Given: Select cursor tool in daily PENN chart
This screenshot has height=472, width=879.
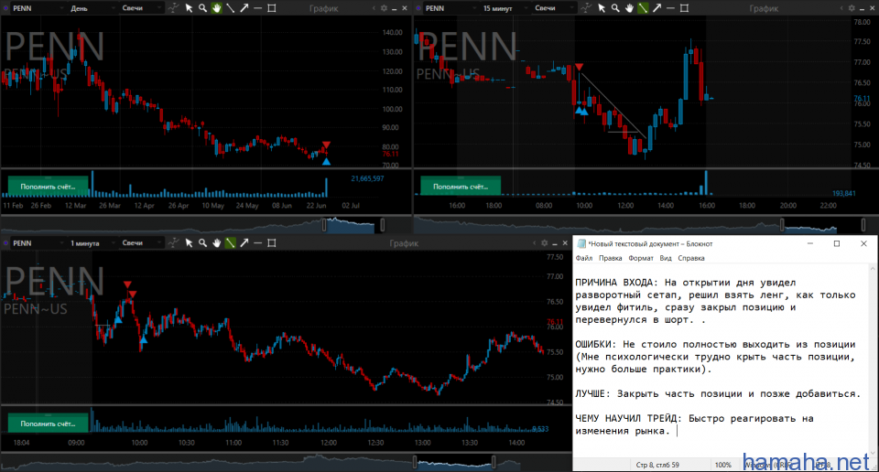Looking at the screenshot, I should [x=189, y=8].
